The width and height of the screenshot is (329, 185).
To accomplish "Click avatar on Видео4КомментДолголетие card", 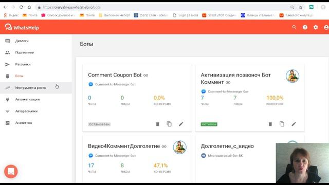I will [179, 147].
